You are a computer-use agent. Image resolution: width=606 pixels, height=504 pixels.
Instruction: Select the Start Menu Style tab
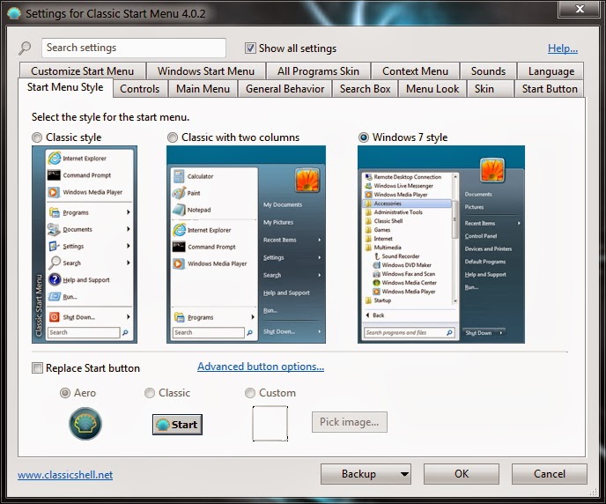tap(65, 87)
